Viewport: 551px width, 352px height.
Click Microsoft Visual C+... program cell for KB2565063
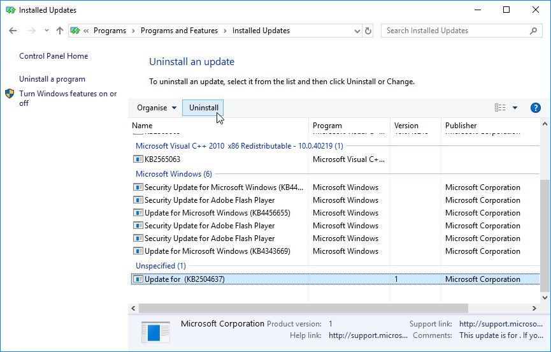point(348,159)
